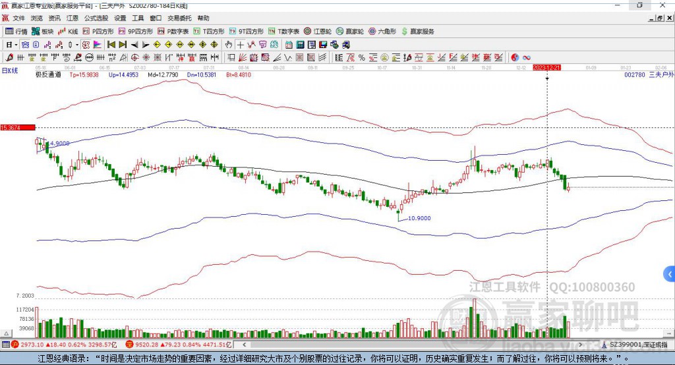
Task: Open the calendar icon numbered 21
Action: point(289,45)
